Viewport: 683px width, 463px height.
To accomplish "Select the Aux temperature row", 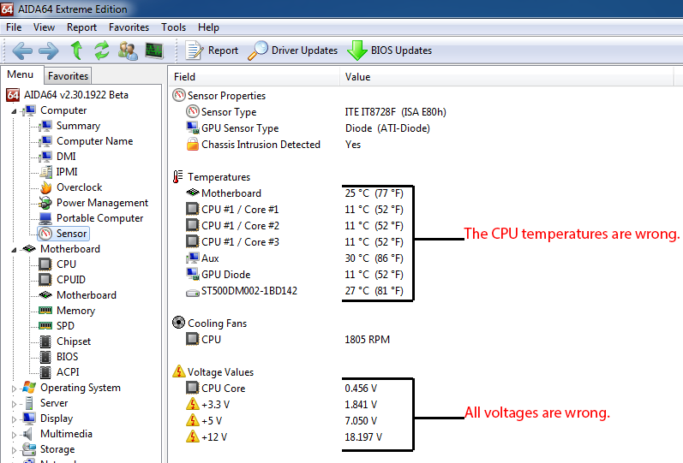I will [x=295, y=258].
